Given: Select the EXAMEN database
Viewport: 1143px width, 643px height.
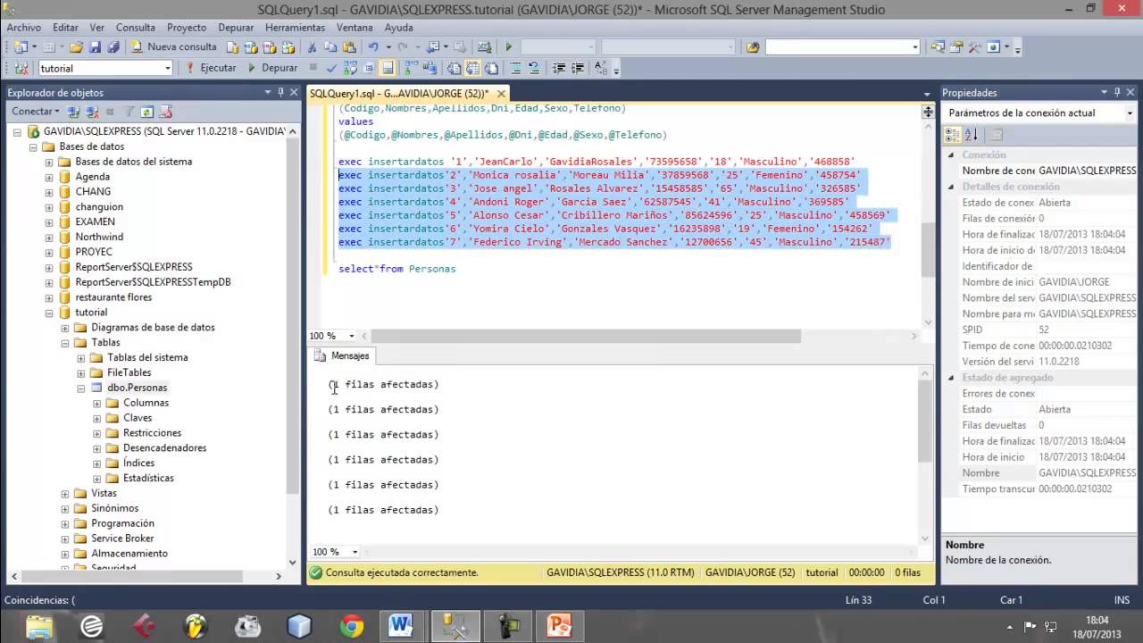Looking at the screenshot, I should click(x=95, y=221).
